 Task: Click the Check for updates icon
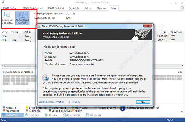[7, 15]
